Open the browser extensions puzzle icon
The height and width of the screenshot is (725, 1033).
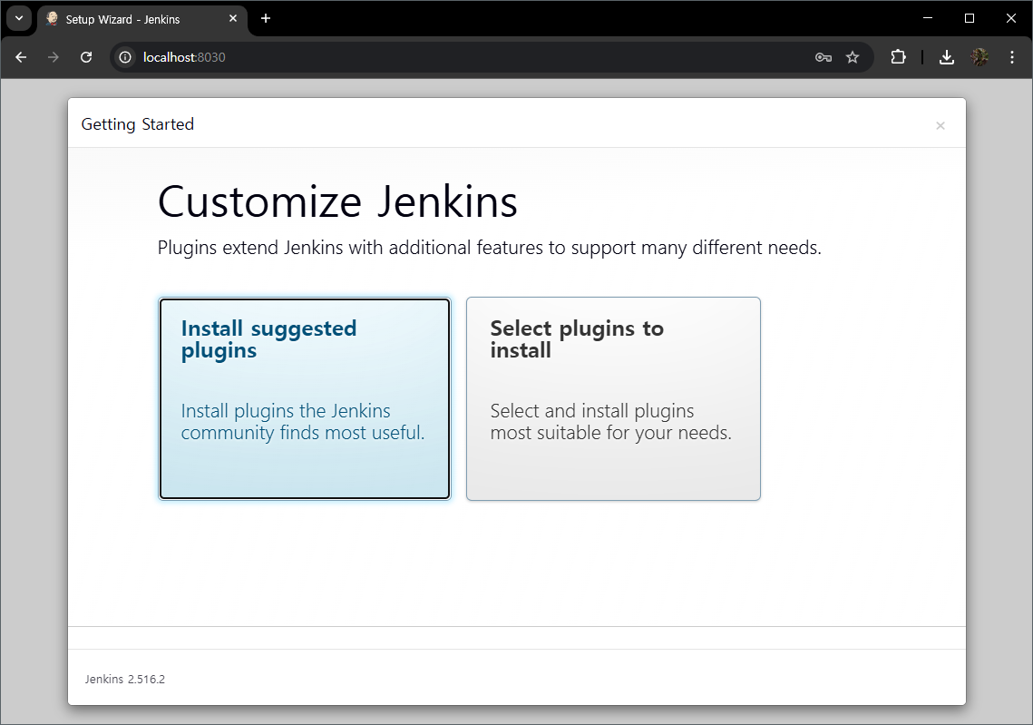click(x=898, y=57)
